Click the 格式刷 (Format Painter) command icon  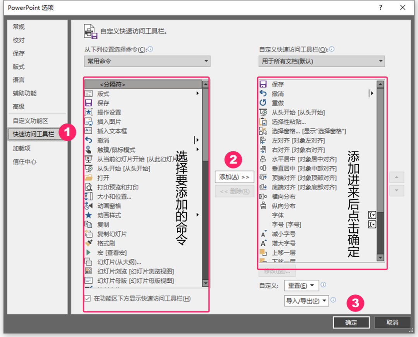88,243
